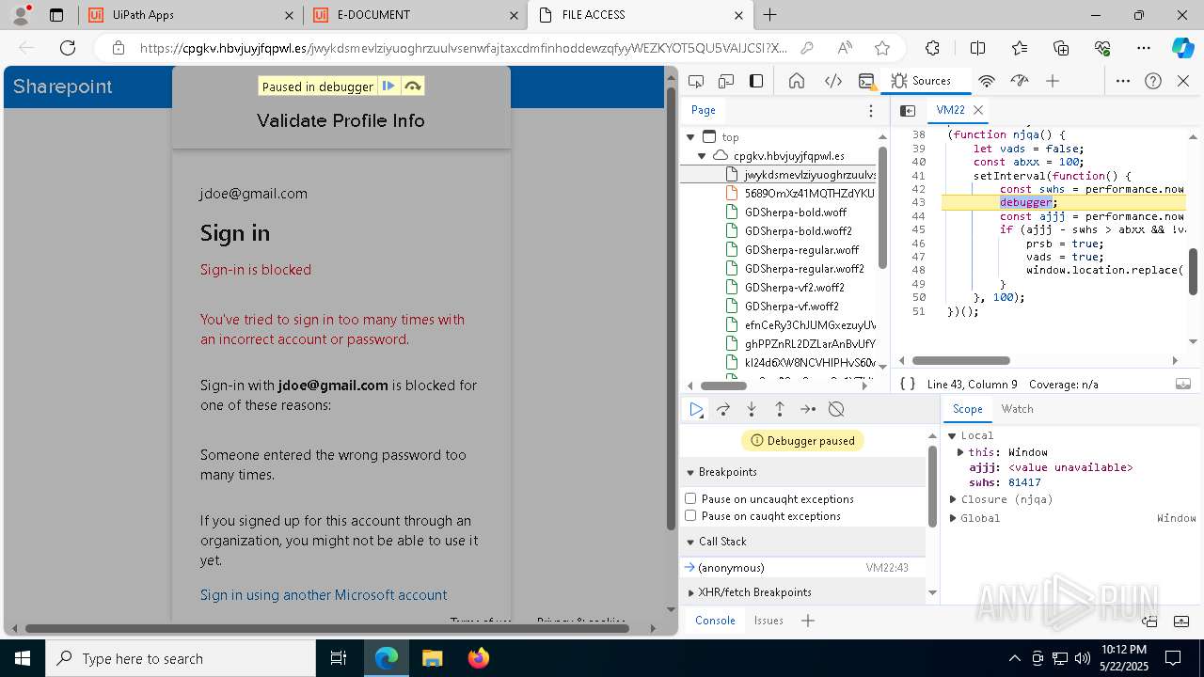Open a new browser tab

coord(769,15)
